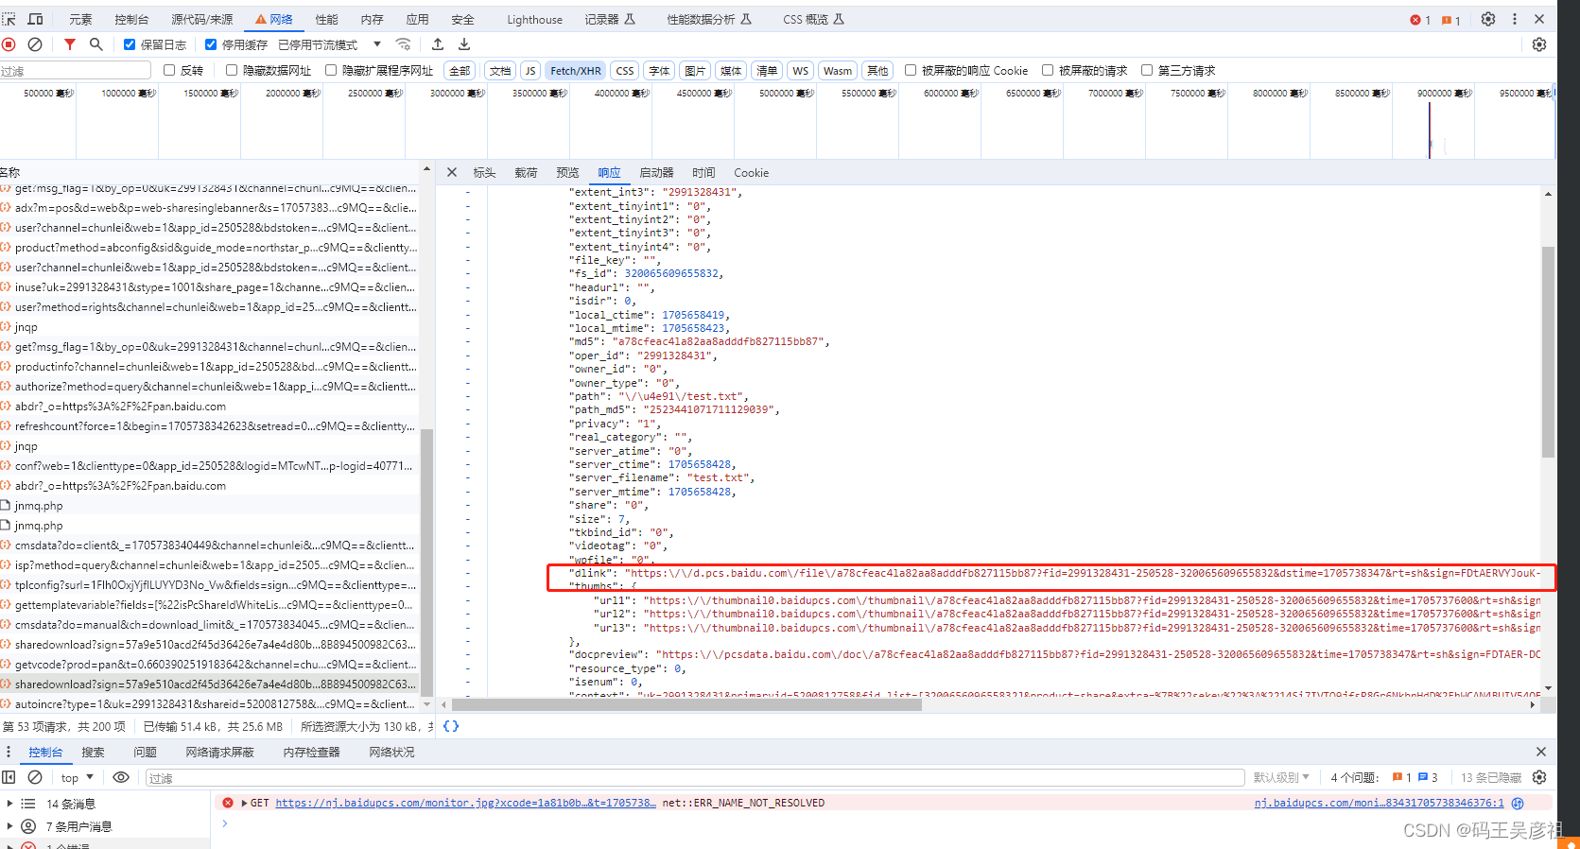Select the highlighted sharedownload?sign request row
Image resolution: width=1580 pixels, height=849 pixels.
tap(210, 684)
